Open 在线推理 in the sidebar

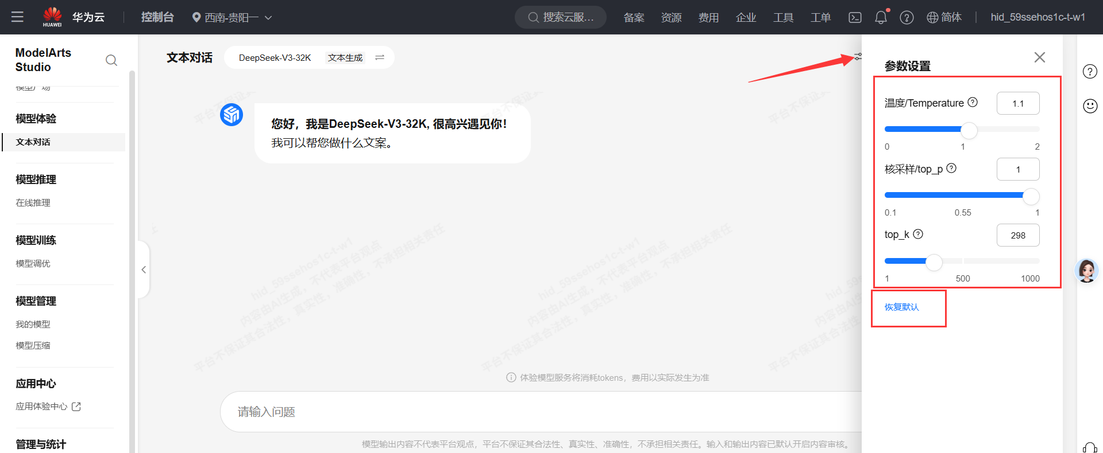pos(33,202)
